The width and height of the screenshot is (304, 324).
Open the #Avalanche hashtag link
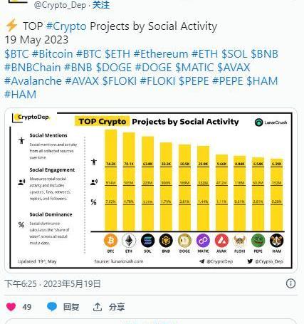click(x=33, y=81)
